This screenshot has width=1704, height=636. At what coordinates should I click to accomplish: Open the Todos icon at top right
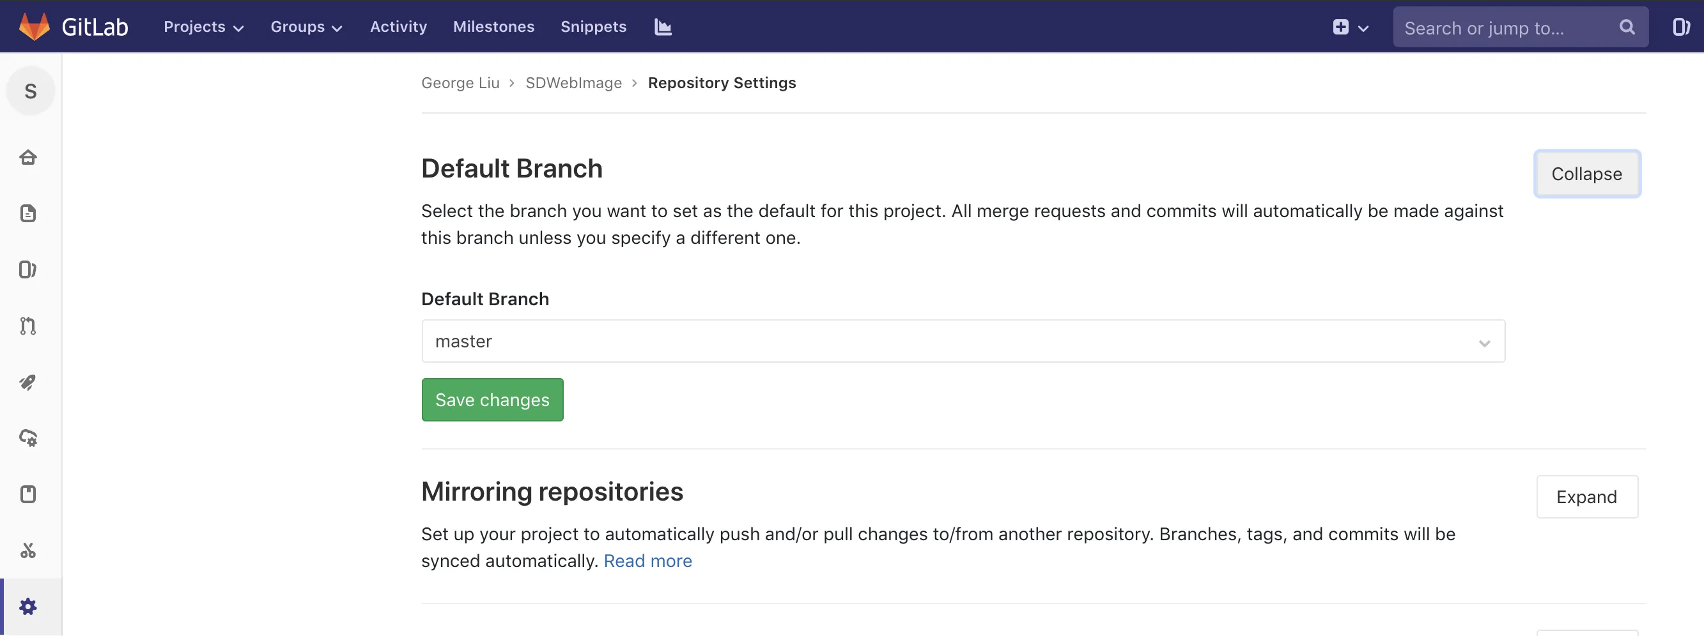[x=1682, y=26]
